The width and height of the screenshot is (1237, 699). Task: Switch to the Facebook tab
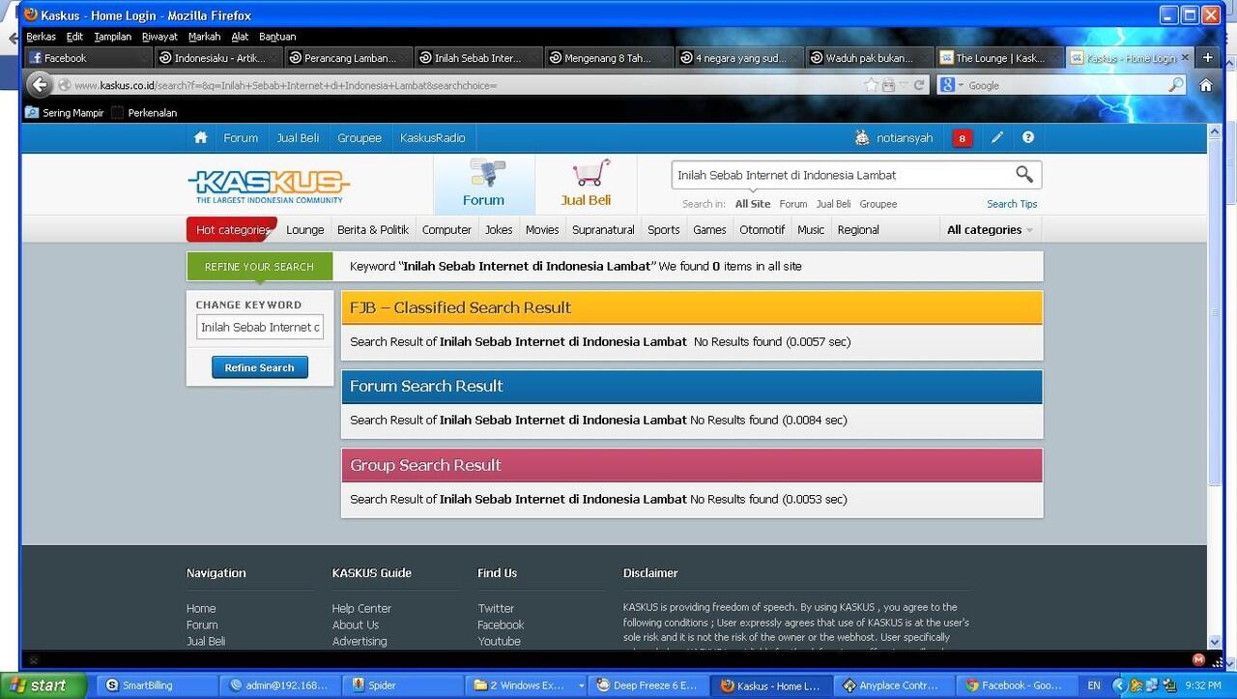[x=87, y=58]
